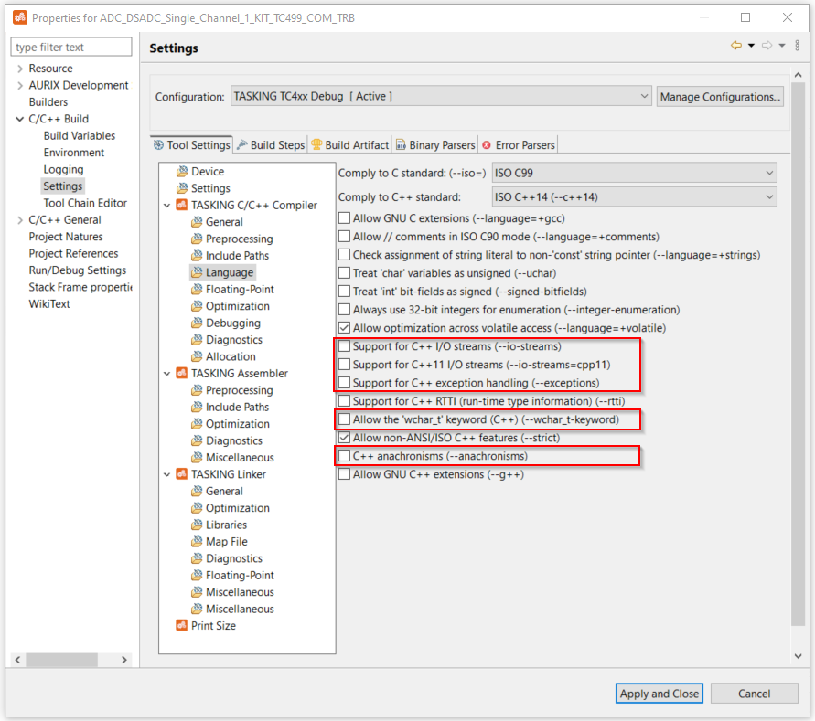Click the Map File icon
815x721 pixels.
tap(196, 542)
